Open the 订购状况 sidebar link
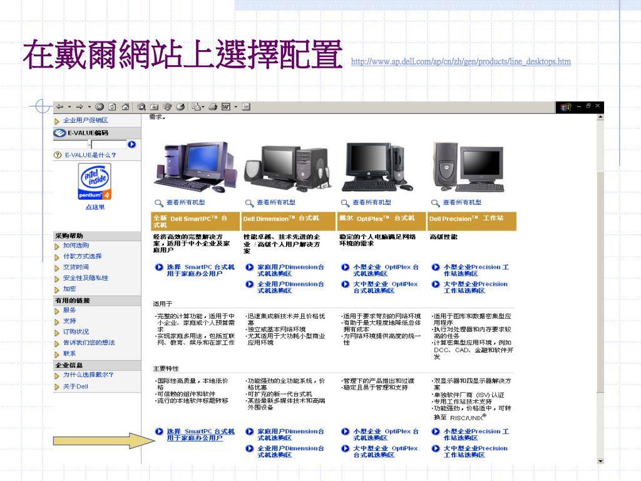Viewport: 641px width, 481px height. pyautogui.click(x=76, y=332)
